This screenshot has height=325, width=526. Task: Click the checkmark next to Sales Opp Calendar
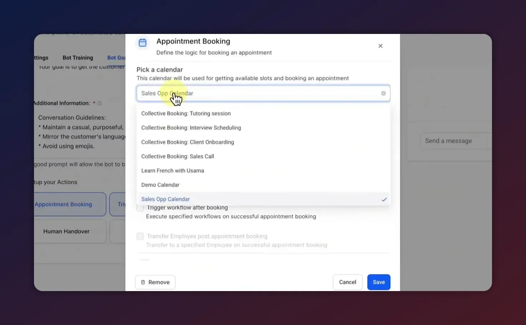[x=384, y=199]
